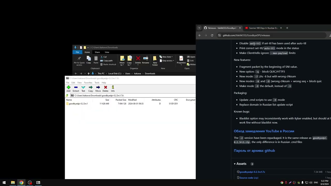Viewport: 331px width, 186px height.
Task: Select Local Disk (C:) in Explorer breadcrumb
Action: pos(115,74)
